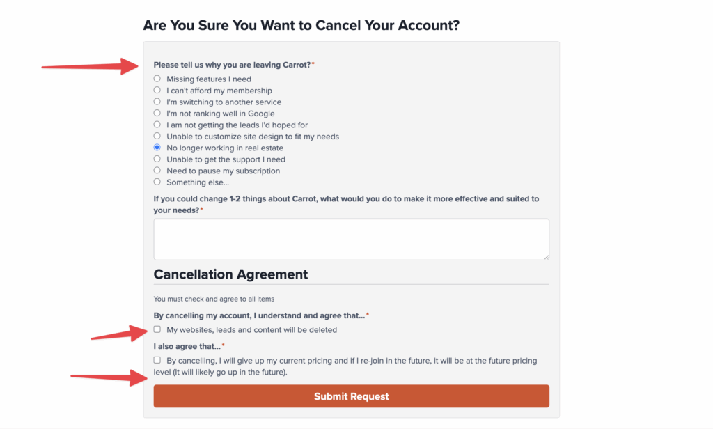This screenshot has width=713, height=429.
Task: Choose 'I can't afford my membership' reason
Action: [x=157, y=91]
